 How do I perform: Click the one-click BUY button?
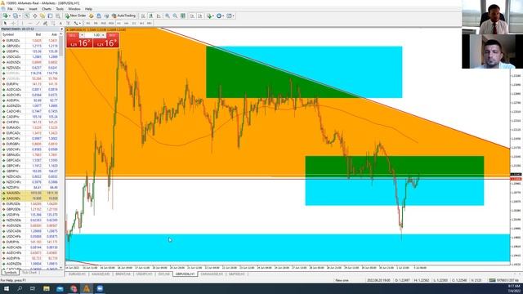(105, 40)
